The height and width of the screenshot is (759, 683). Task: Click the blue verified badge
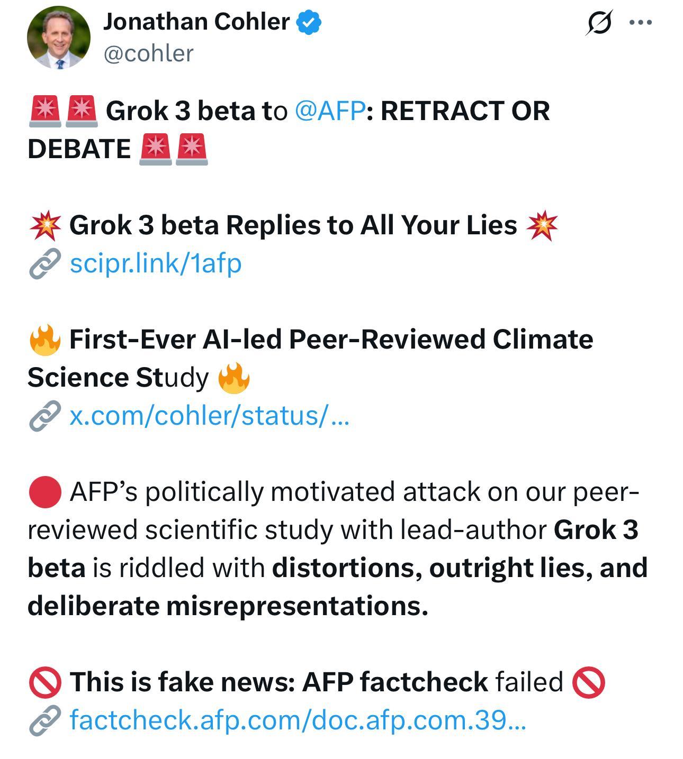click(x=309, y=23)
